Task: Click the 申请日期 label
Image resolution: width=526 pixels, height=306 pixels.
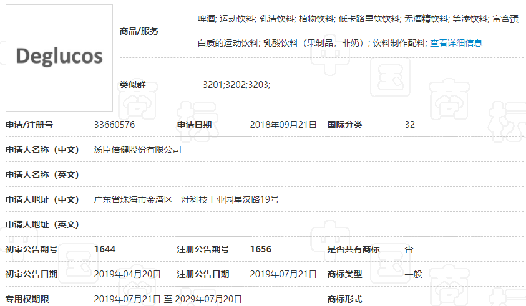Action: click(x=194, y=125)
